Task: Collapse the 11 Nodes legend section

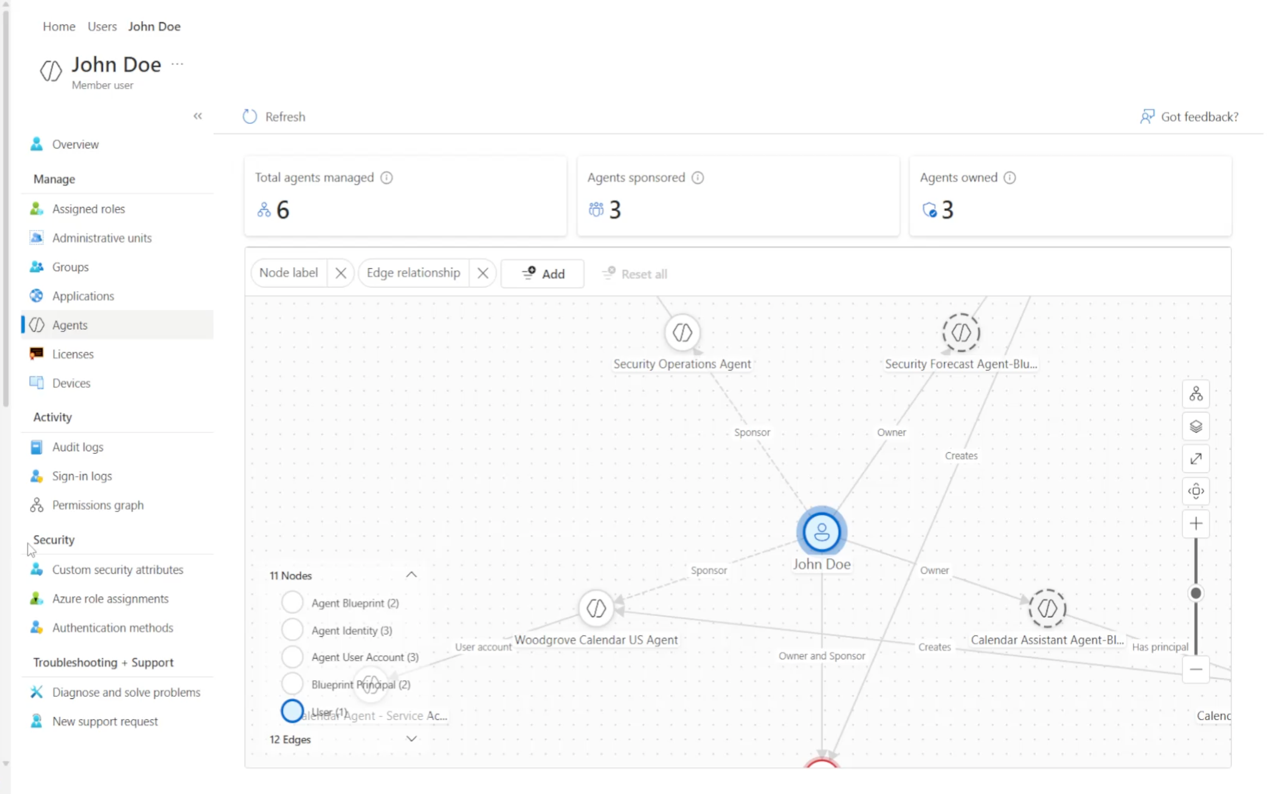Action: [411, 575]
